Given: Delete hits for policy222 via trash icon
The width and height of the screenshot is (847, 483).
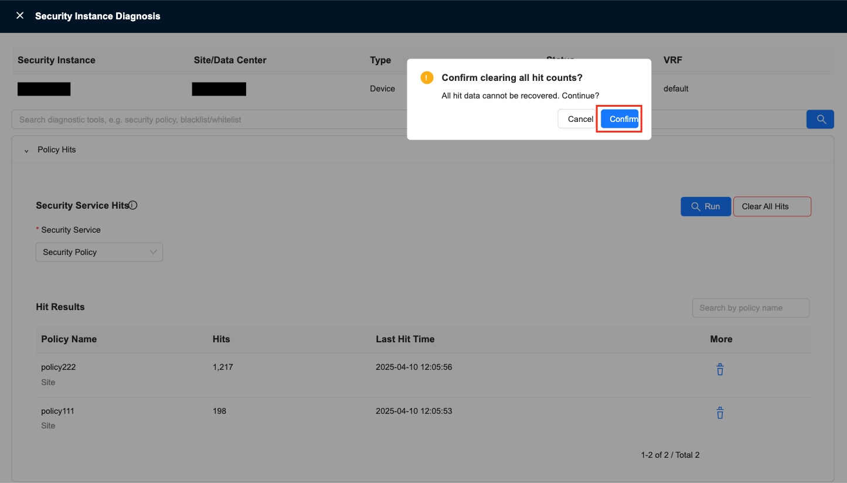Looking at the screenshot, I should pos(720,369).
